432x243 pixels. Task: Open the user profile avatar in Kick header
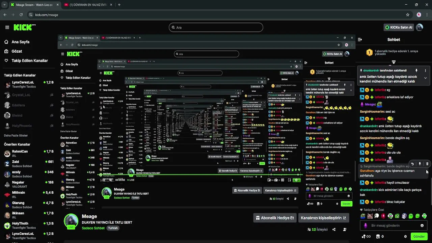[x=420, y=27]
